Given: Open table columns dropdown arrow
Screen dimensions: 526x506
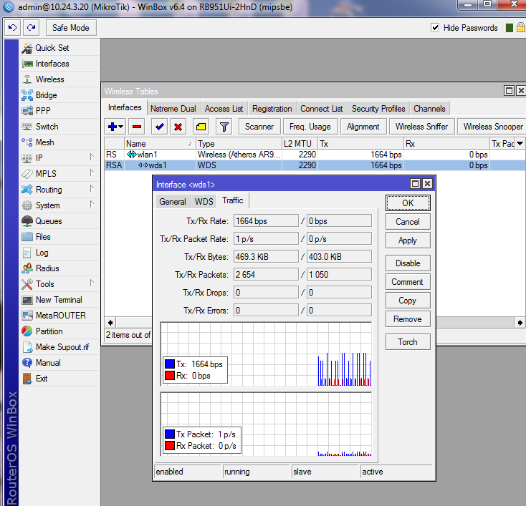Looking at the screenshot, I should tap(520, 143).
